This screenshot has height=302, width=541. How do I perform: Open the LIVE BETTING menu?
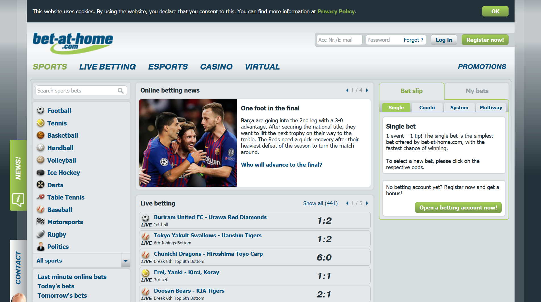[x=107, y=67]
